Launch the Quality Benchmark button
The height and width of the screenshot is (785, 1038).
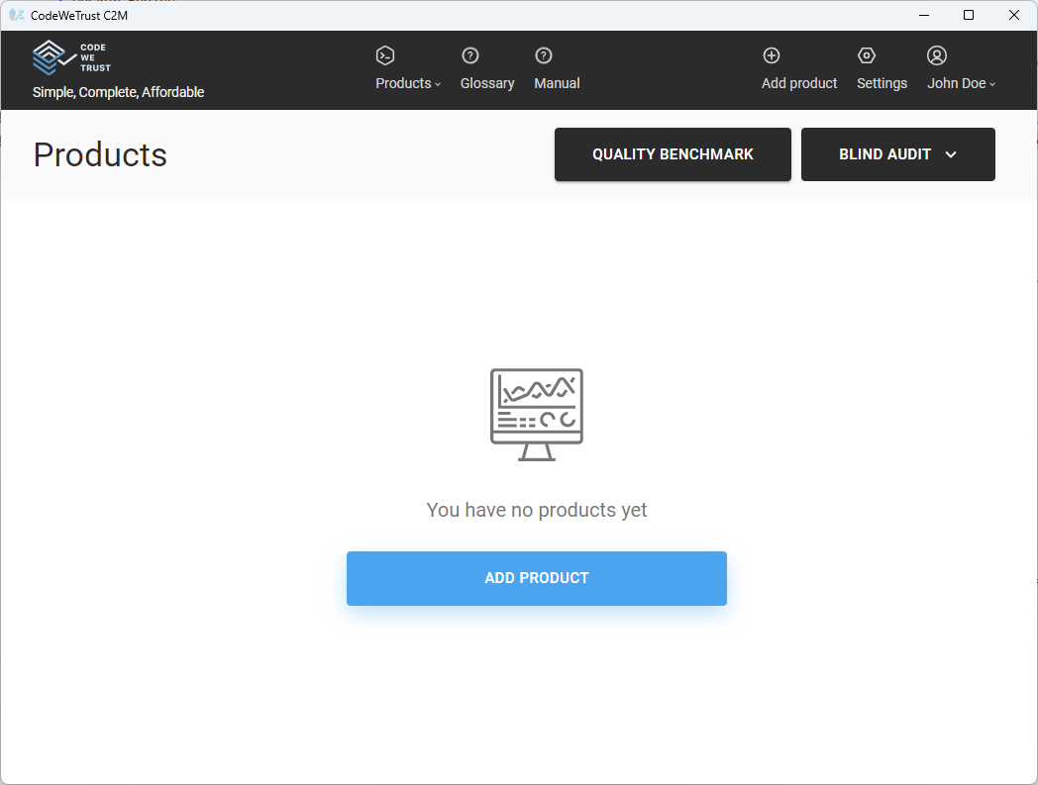673,154
